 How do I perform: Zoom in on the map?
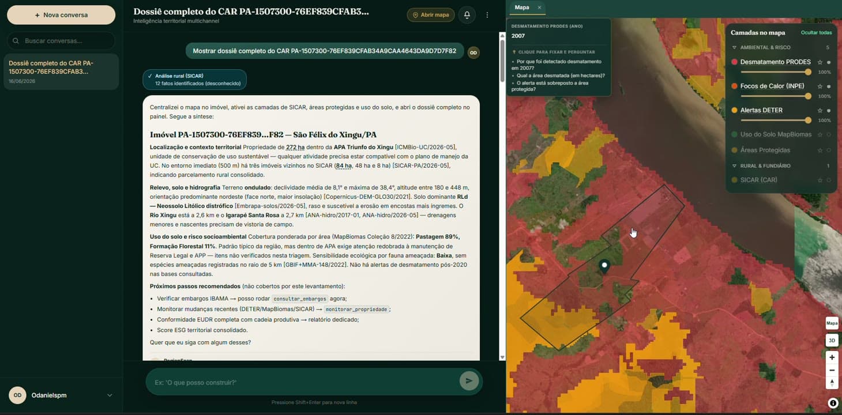[x=832, y=357]
